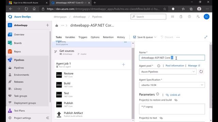
Task: Select the Build task
Action: (93, 85)
